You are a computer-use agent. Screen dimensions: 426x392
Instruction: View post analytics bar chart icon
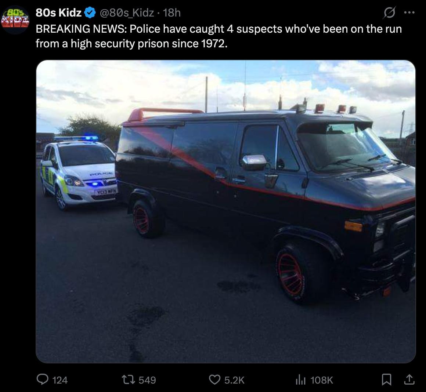[x=300, y=380]
